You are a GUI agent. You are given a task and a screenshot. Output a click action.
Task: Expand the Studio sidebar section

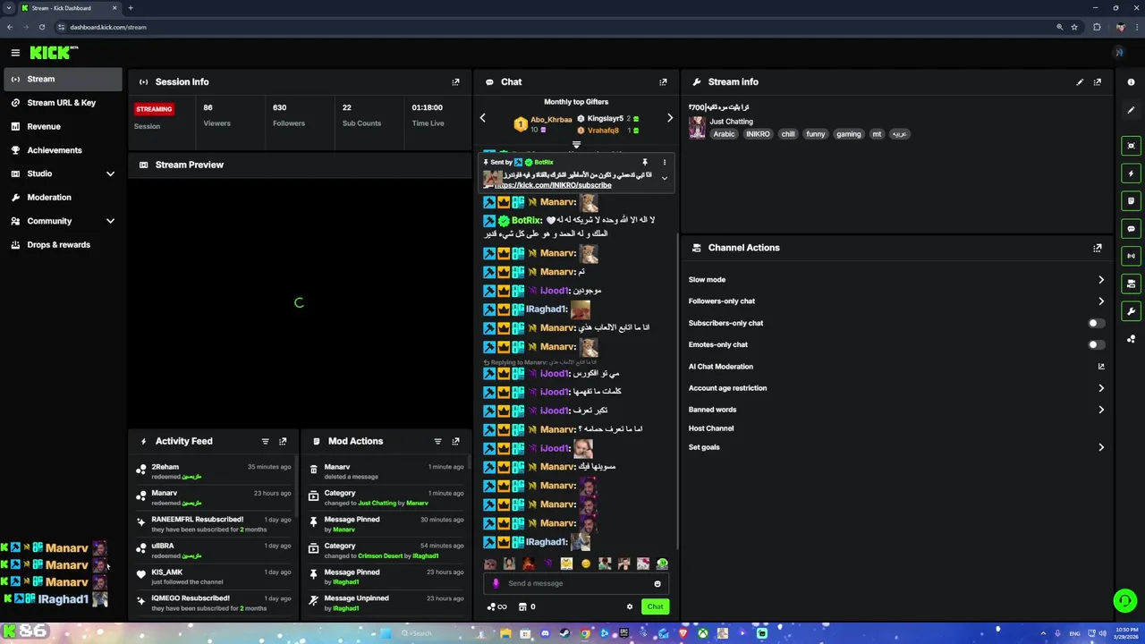click(111, 174)
